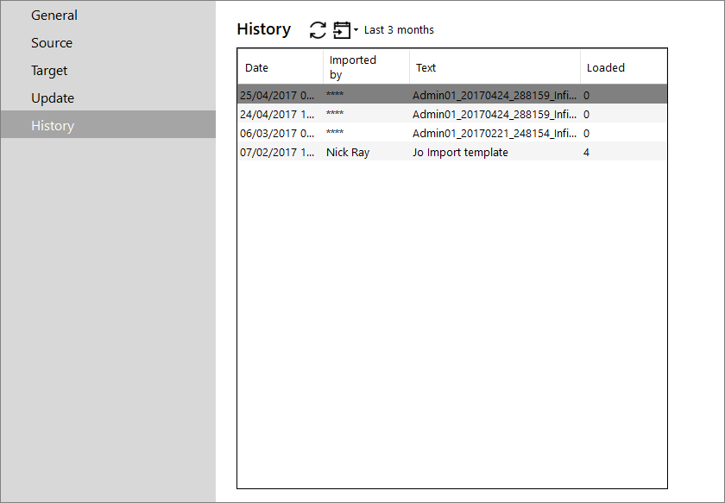The height and width of the screenshot is (503, 725).
Task: Expand the date range dropdown arrow
Action: [356, 30]
